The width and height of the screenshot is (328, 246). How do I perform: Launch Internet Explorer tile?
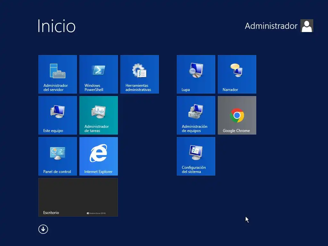tap(99, 156)
